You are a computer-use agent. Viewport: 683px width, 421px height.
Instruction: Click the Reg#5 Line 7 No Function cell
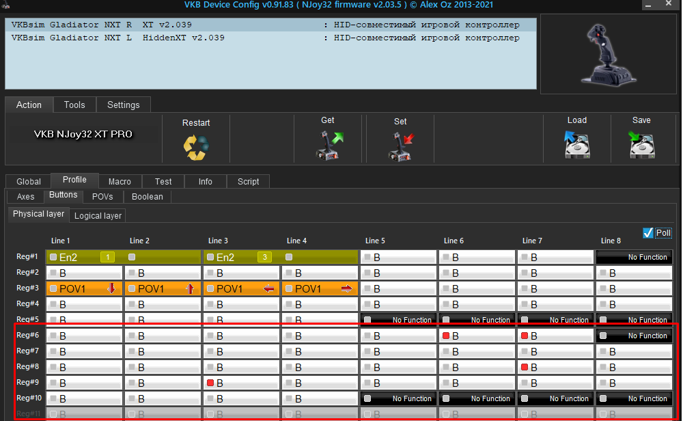click(555, 320)
